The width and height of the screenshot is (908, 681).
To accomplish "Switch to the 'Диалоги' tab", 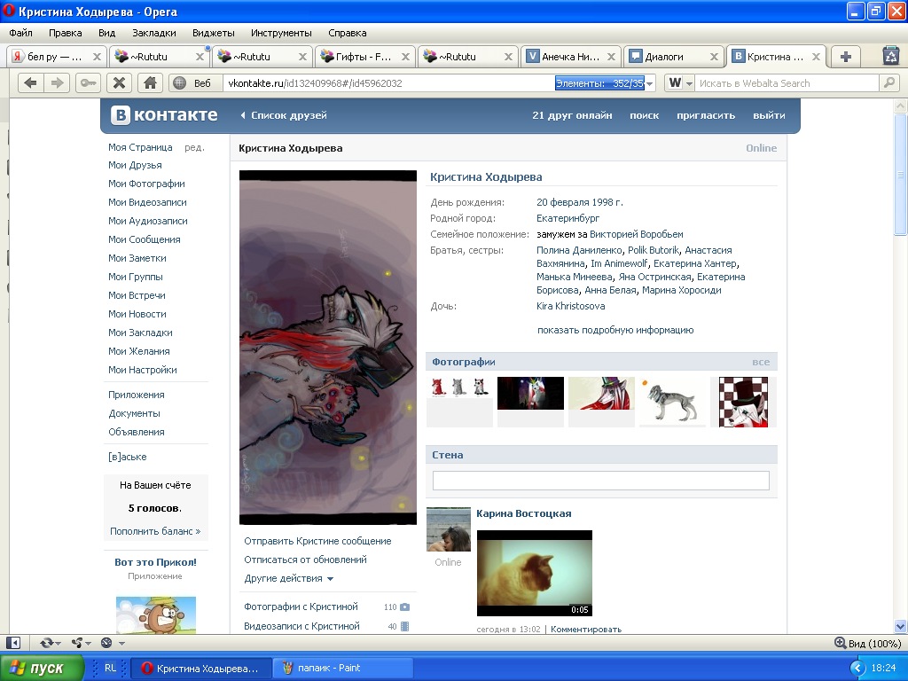I will 674,57.
